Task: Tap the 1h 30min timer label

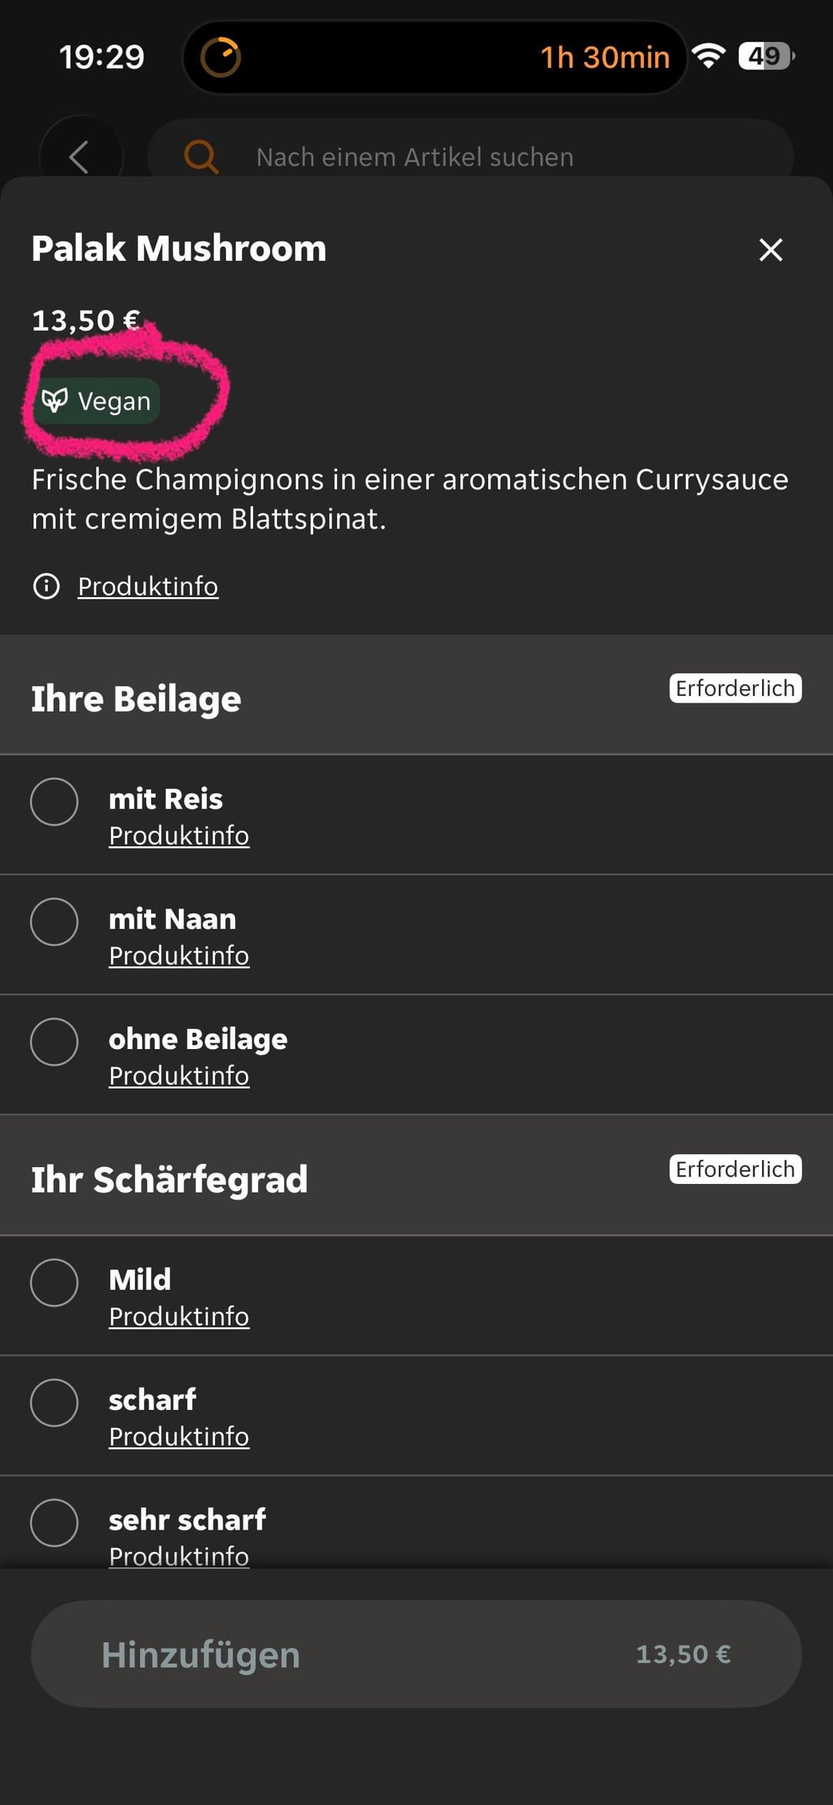Action: [605, 57]
